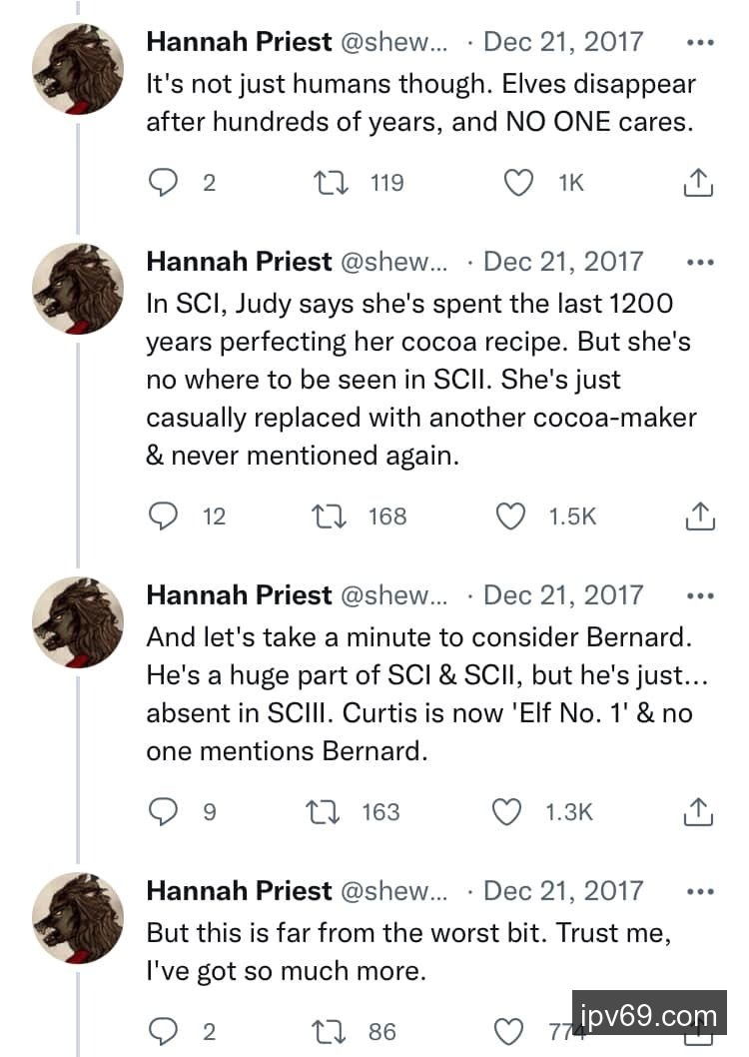Share the Judy cocoa recipe tweet
The image size is (749, 1057).
click(698, 516)
